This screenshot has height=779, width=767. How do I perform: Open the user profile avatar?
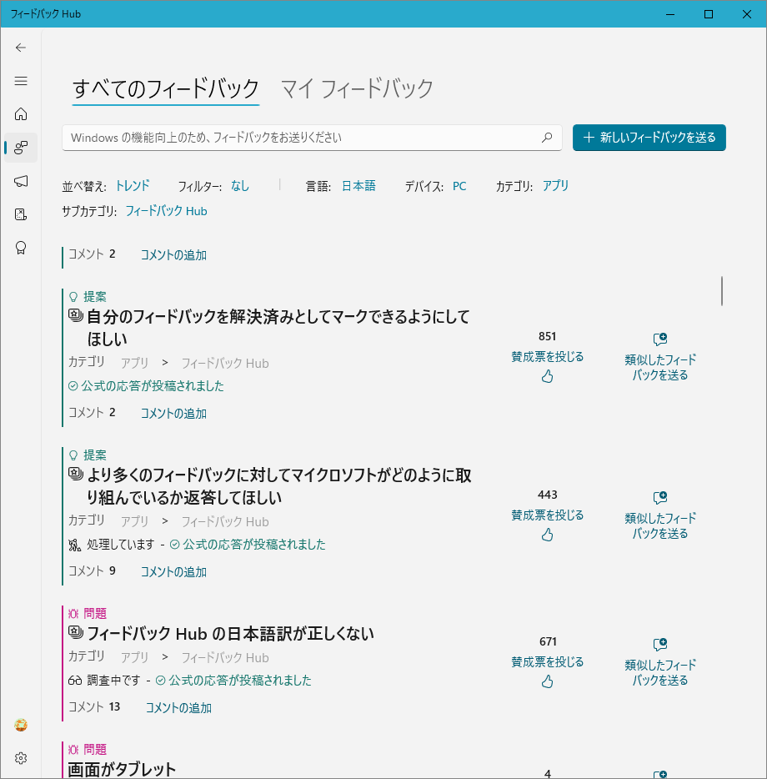21,726
